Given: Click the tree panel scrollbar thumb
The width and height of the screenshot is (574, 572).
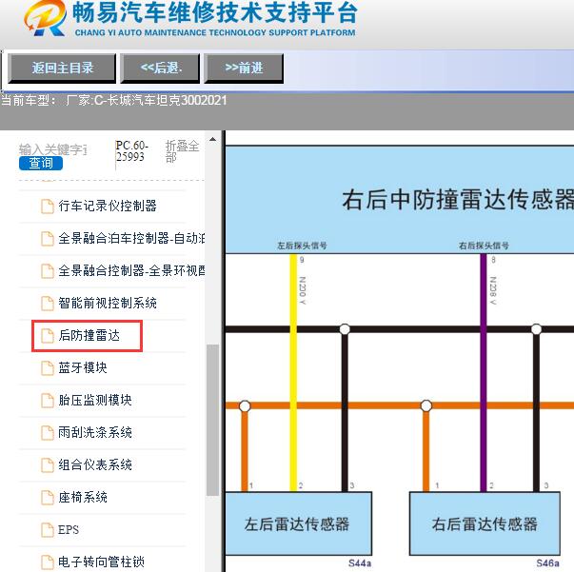Looking at the screenshot, I should pos(212,420).
